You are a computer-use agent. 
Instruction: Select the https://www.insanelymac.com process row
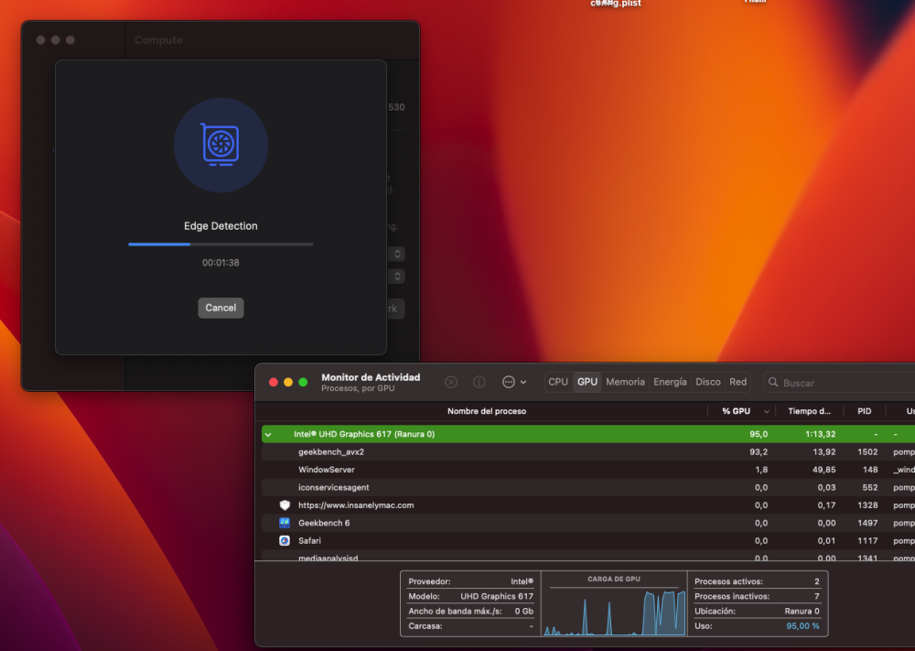point(588,505)
